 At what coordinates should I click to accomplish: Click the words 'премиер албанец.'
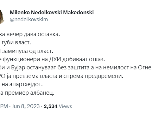click(29, 93)
